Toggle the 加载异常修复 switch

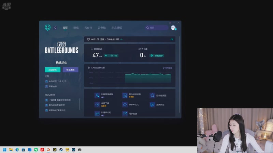tap(103, 97)
